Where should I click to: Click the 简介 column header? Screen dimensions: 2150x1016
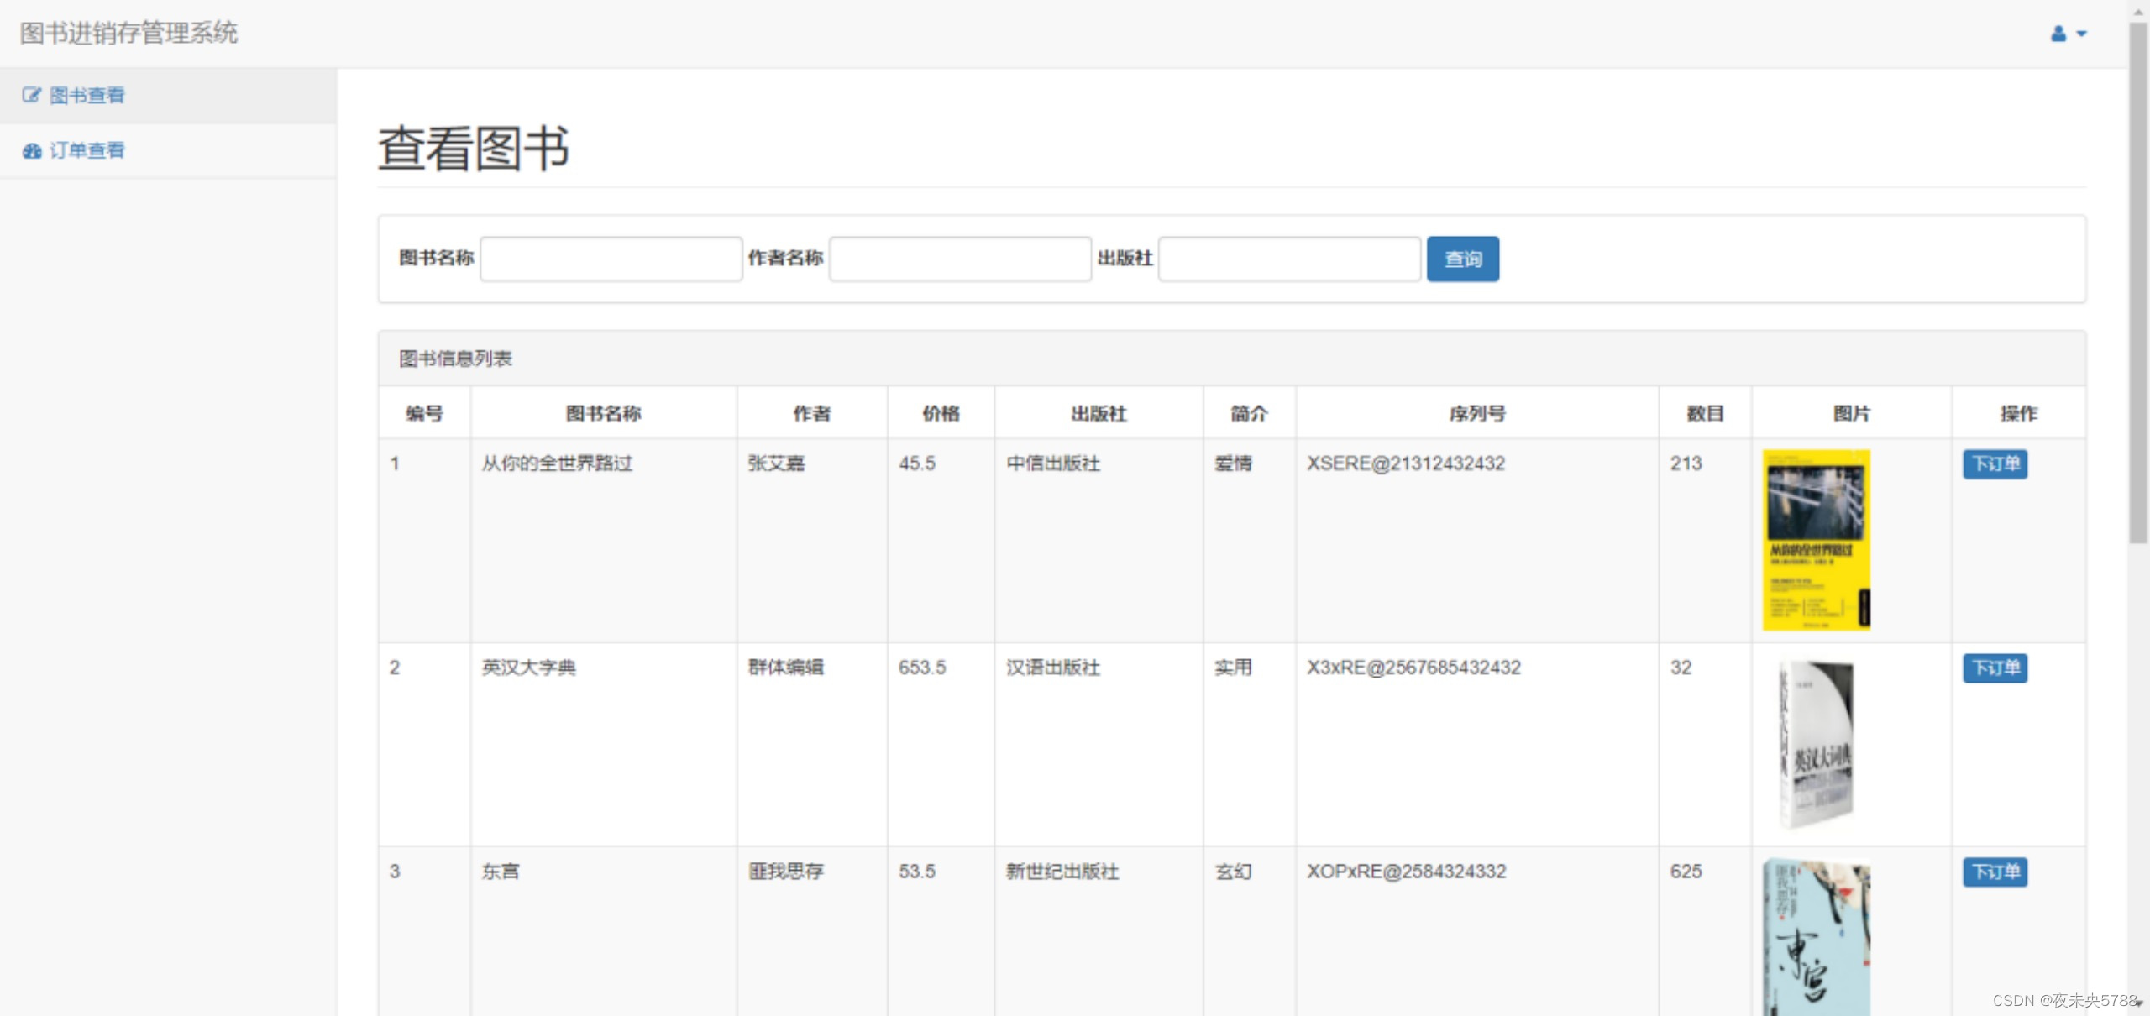1249,413
